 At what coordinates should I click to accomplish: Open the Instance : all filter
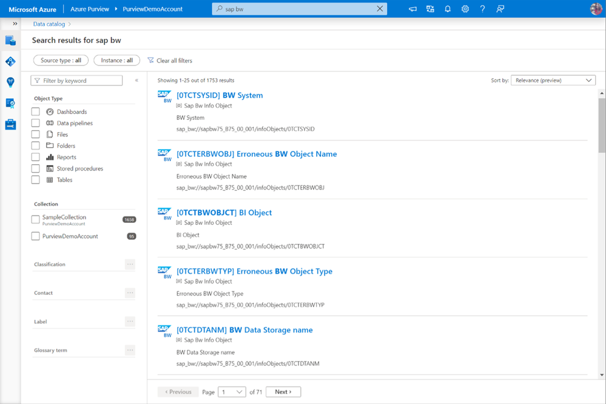116,60
